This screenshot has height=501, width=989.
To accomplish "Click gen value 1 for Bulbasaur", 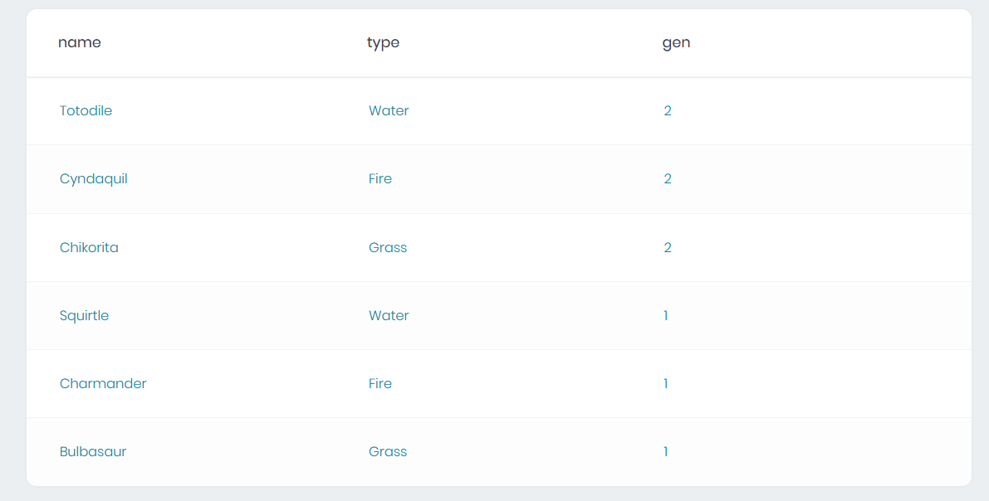I will (x=666, y=451).
